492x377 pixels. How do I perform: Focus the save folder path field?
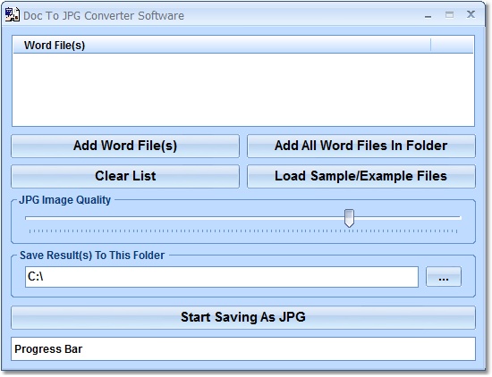pos(222,277)
